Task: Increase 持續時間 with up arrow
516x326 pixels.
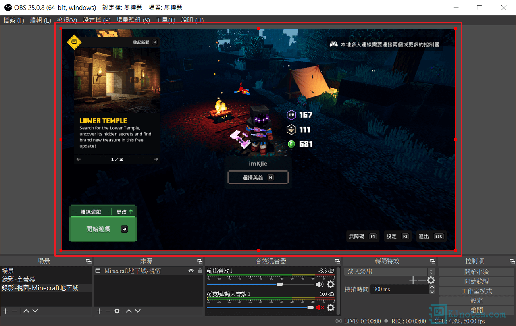Action: tap(432, 287)
